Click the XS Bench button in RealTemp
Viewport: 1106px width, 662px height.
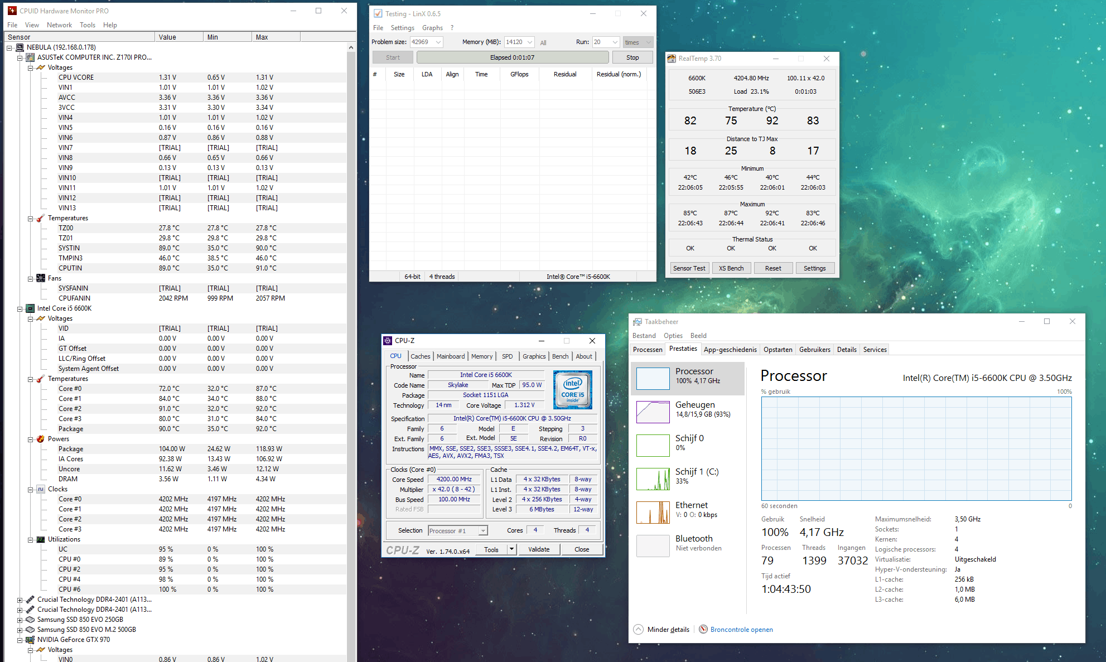731,268
